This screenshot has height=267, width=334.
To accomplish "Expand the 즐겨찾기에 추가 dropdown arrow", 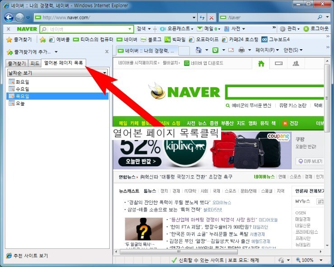I will (56, 52).
